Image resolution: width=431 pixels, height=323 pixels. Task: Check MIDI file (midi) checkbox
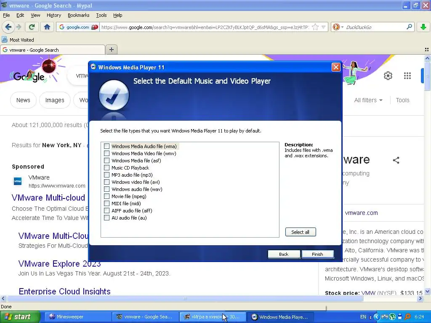coord(106,203)
